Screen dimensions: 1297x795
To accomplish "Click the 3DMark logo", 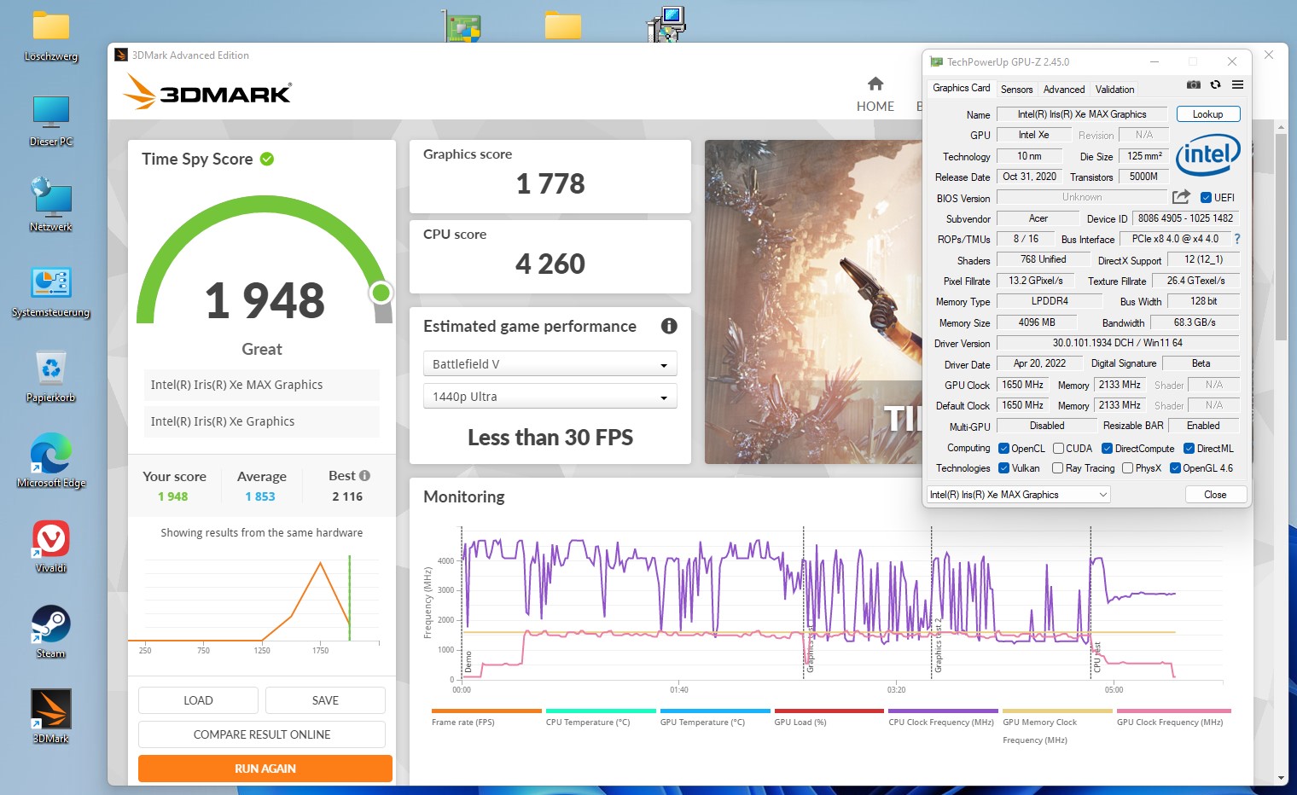I will (x=207, y=91).
